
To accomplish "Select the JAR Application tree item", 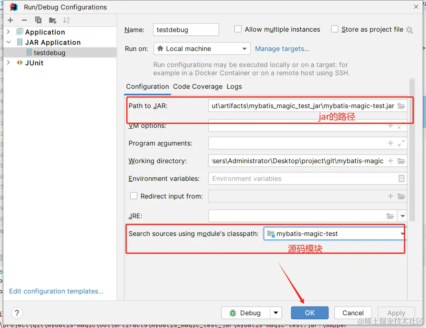I will (53, 42).
